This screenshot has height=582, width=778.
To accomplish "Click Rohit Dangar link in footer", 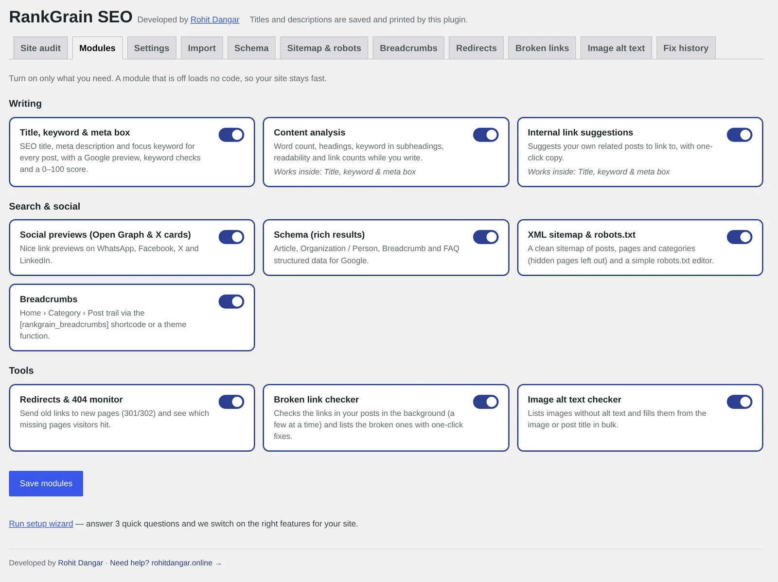I will click(x=80, y=563).
